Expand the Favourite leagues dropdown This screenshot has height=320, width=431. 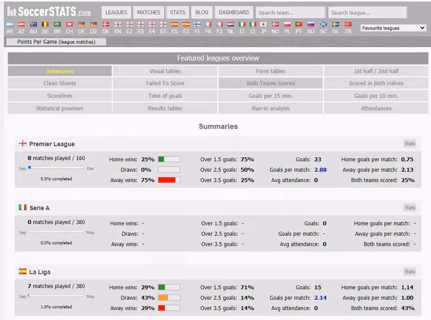pyautogui.click(x=393, y=28)
